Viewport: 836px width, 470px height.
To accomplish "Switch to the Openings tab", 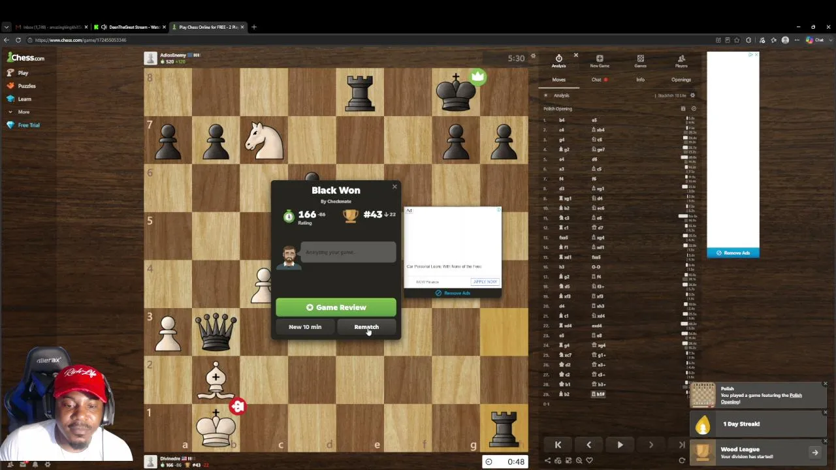I will click(681, 80).
